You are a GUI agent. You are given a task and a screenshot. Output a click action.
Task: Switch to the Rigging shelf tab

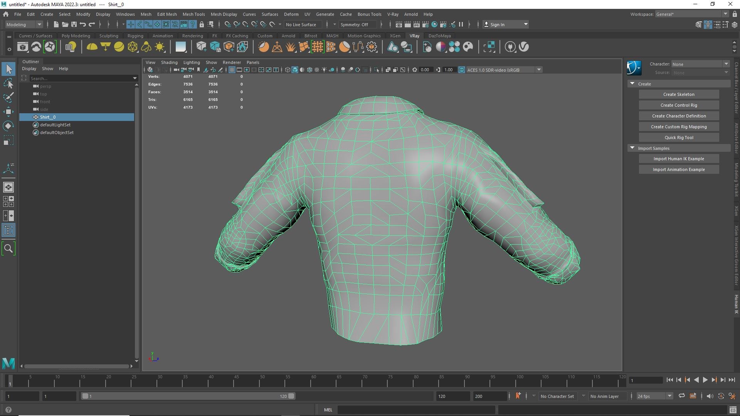(135, 36)
